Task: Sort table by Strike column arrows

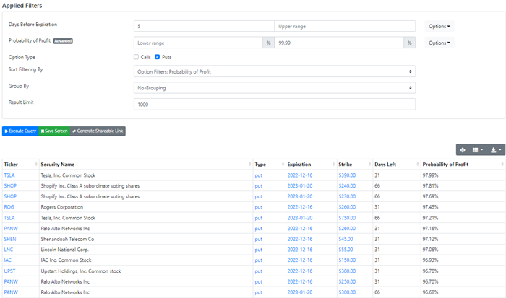Action: (370, 165)
